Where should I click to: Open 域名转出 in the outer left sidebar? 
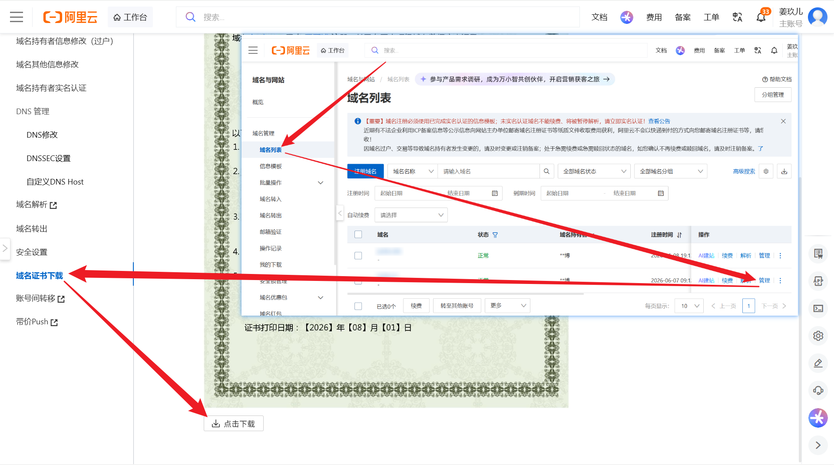[x=32, y=228]
